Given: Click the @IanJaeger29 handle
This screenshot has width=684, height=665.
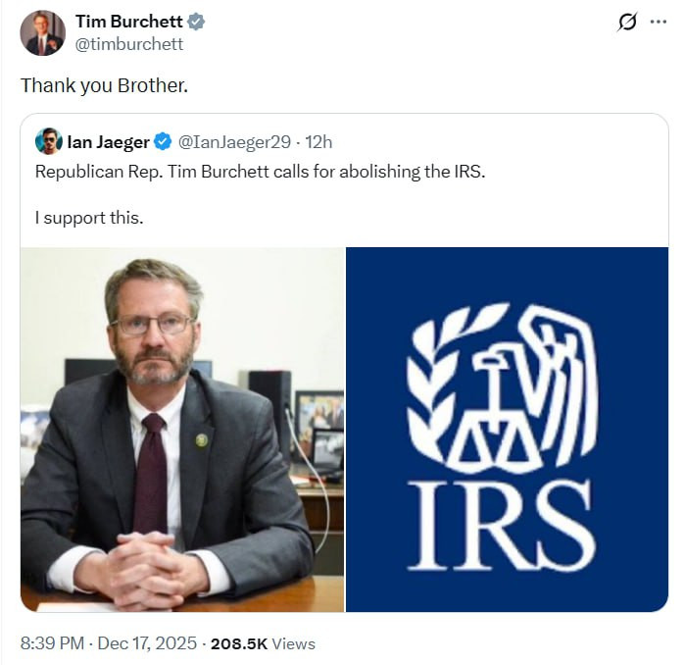Looking at the screenshot, I should pos(234,142).
